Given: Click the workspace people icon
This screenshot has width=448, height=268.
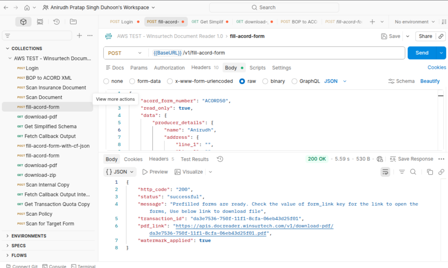Looking at the screenshot, I should (45, 8).
